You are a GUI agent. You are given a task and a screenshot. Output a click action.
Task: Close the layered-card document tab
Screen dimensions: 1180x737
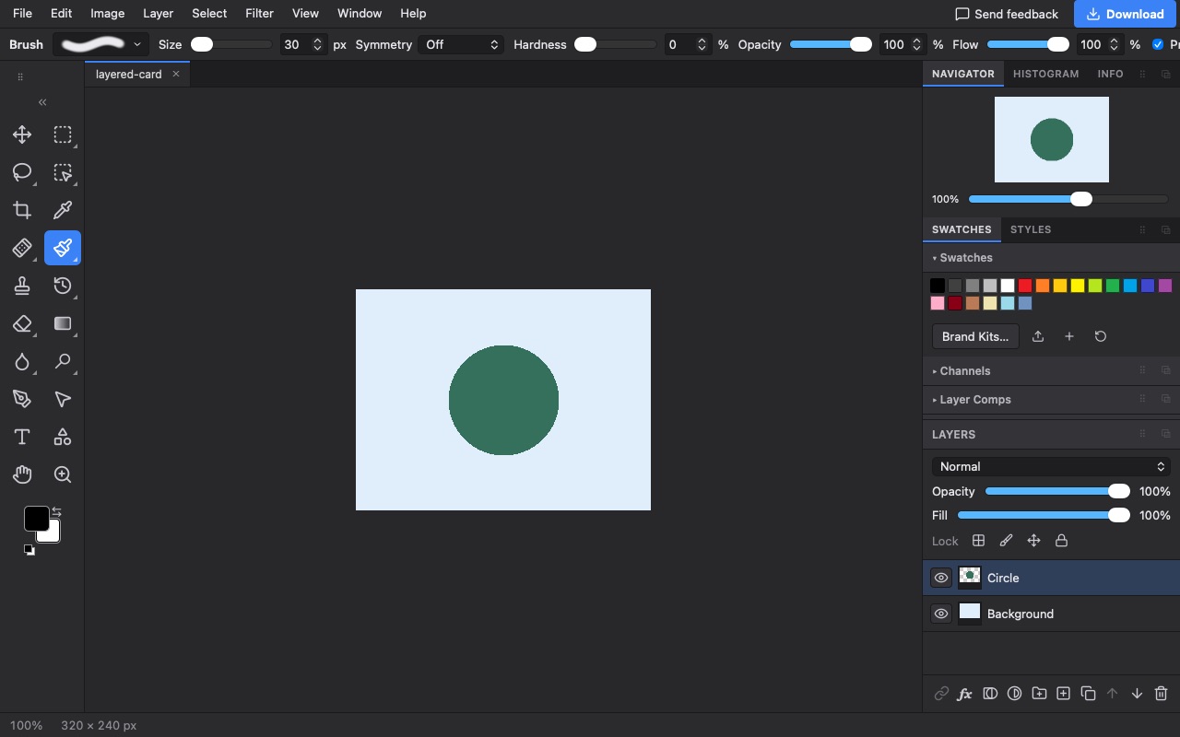(x=176, y=74)
